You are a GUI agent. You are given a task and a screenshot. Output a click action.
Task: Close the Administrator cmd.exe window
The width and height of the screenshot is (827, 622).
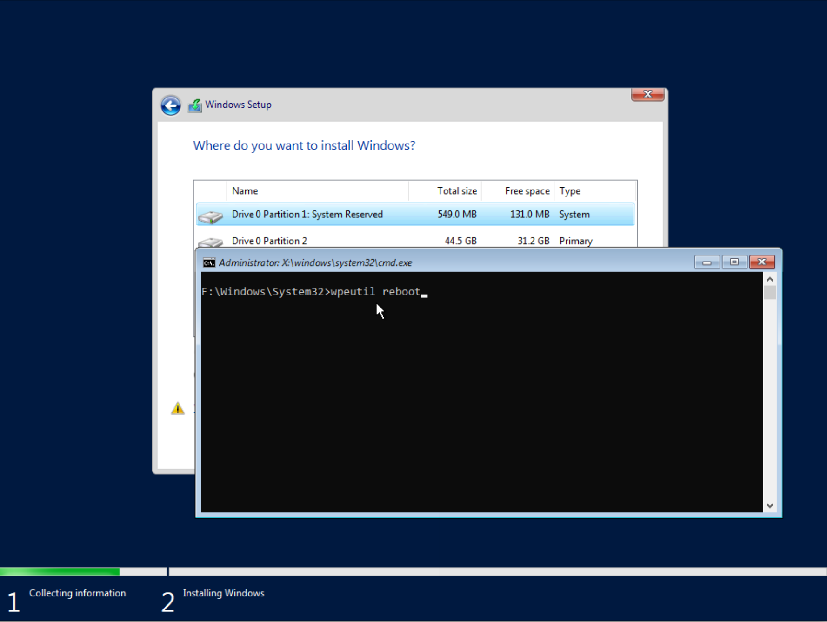[x=762, y=262]
